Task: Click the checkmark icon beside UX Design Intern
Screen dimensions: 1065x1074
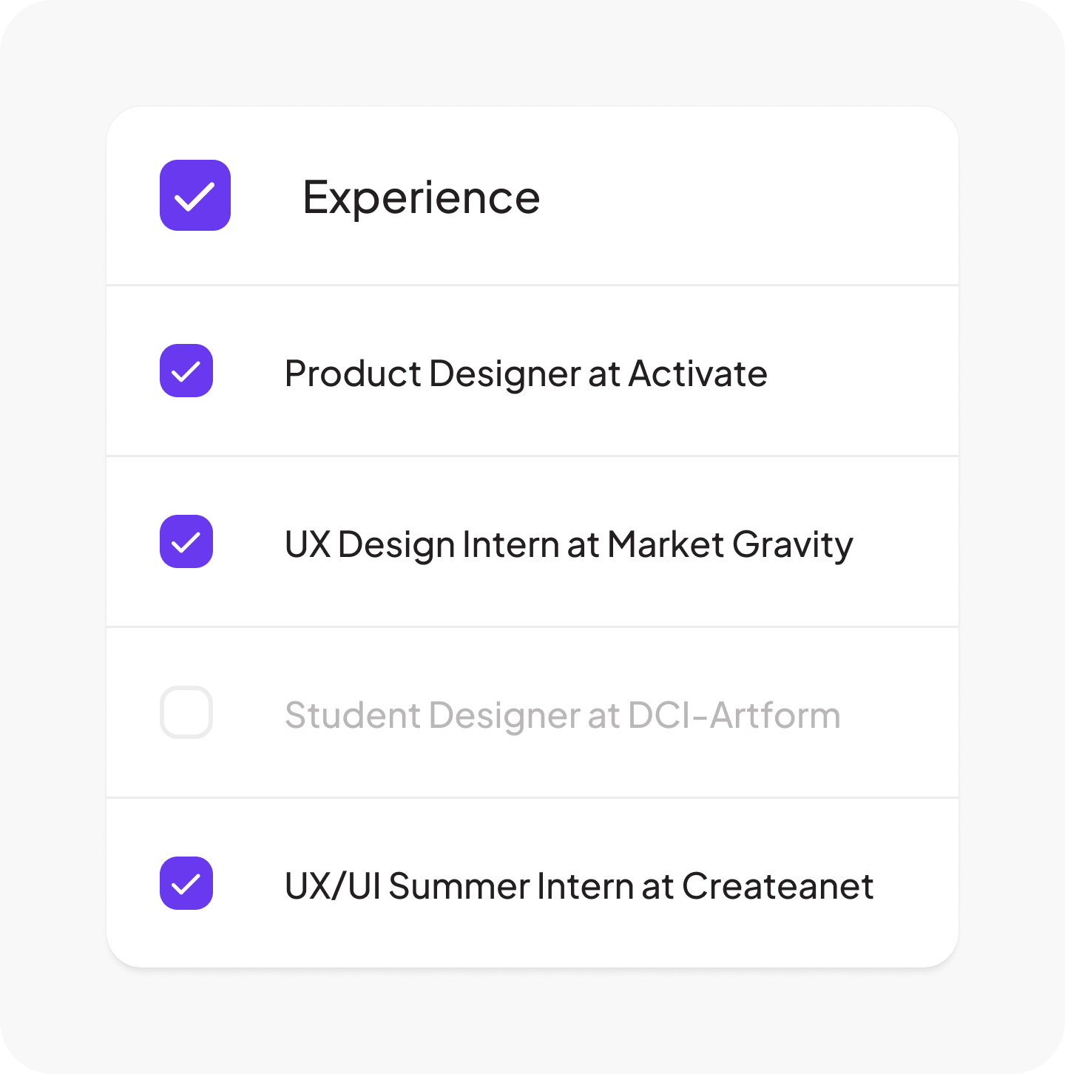Action: tap(186, 542)
